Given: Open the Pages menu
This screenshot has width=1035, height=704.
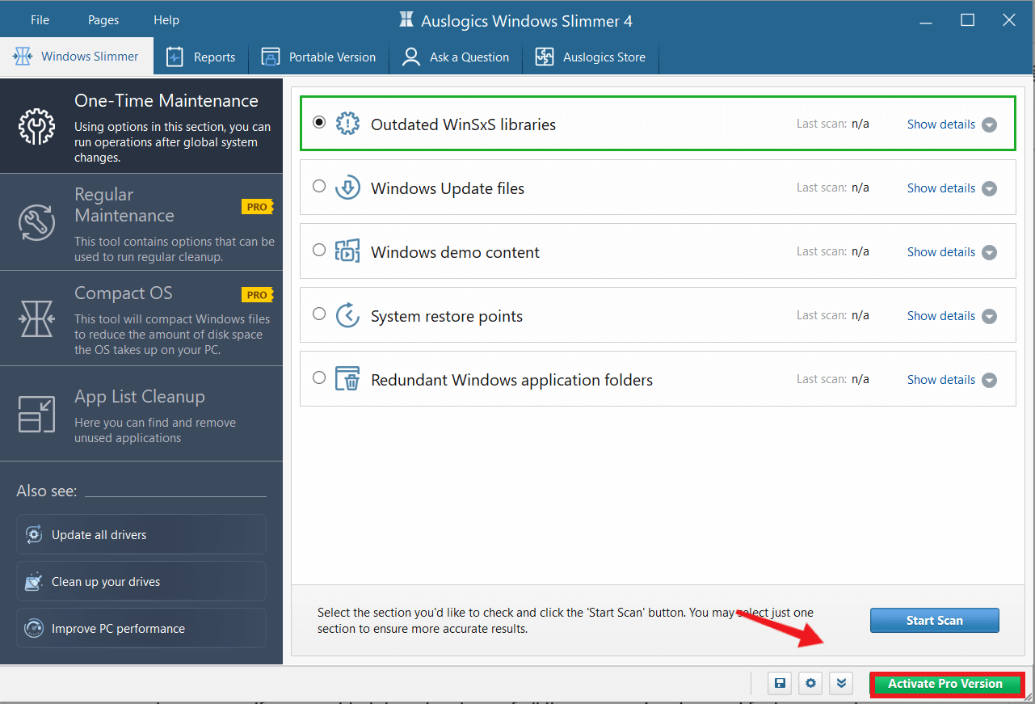Looking at the screenshot, I should [103, 20].
